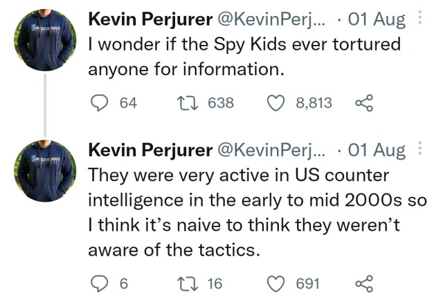Screen dimensions: 443x297
Task: Like the tweet with 8,813 likes
Action: pyautogui.click(x=278, y=103)
